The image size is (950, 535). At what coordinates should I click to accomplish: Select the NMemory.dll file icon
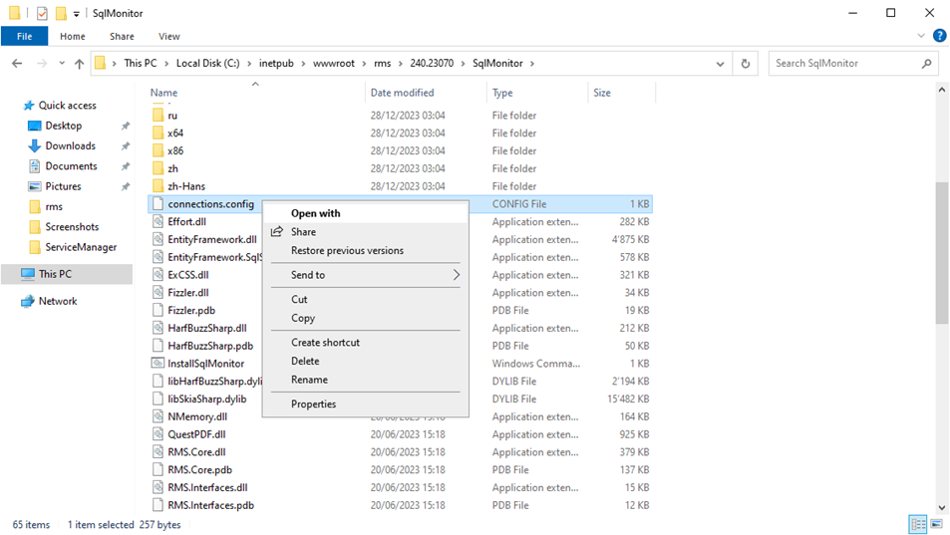tap(158, 416)
